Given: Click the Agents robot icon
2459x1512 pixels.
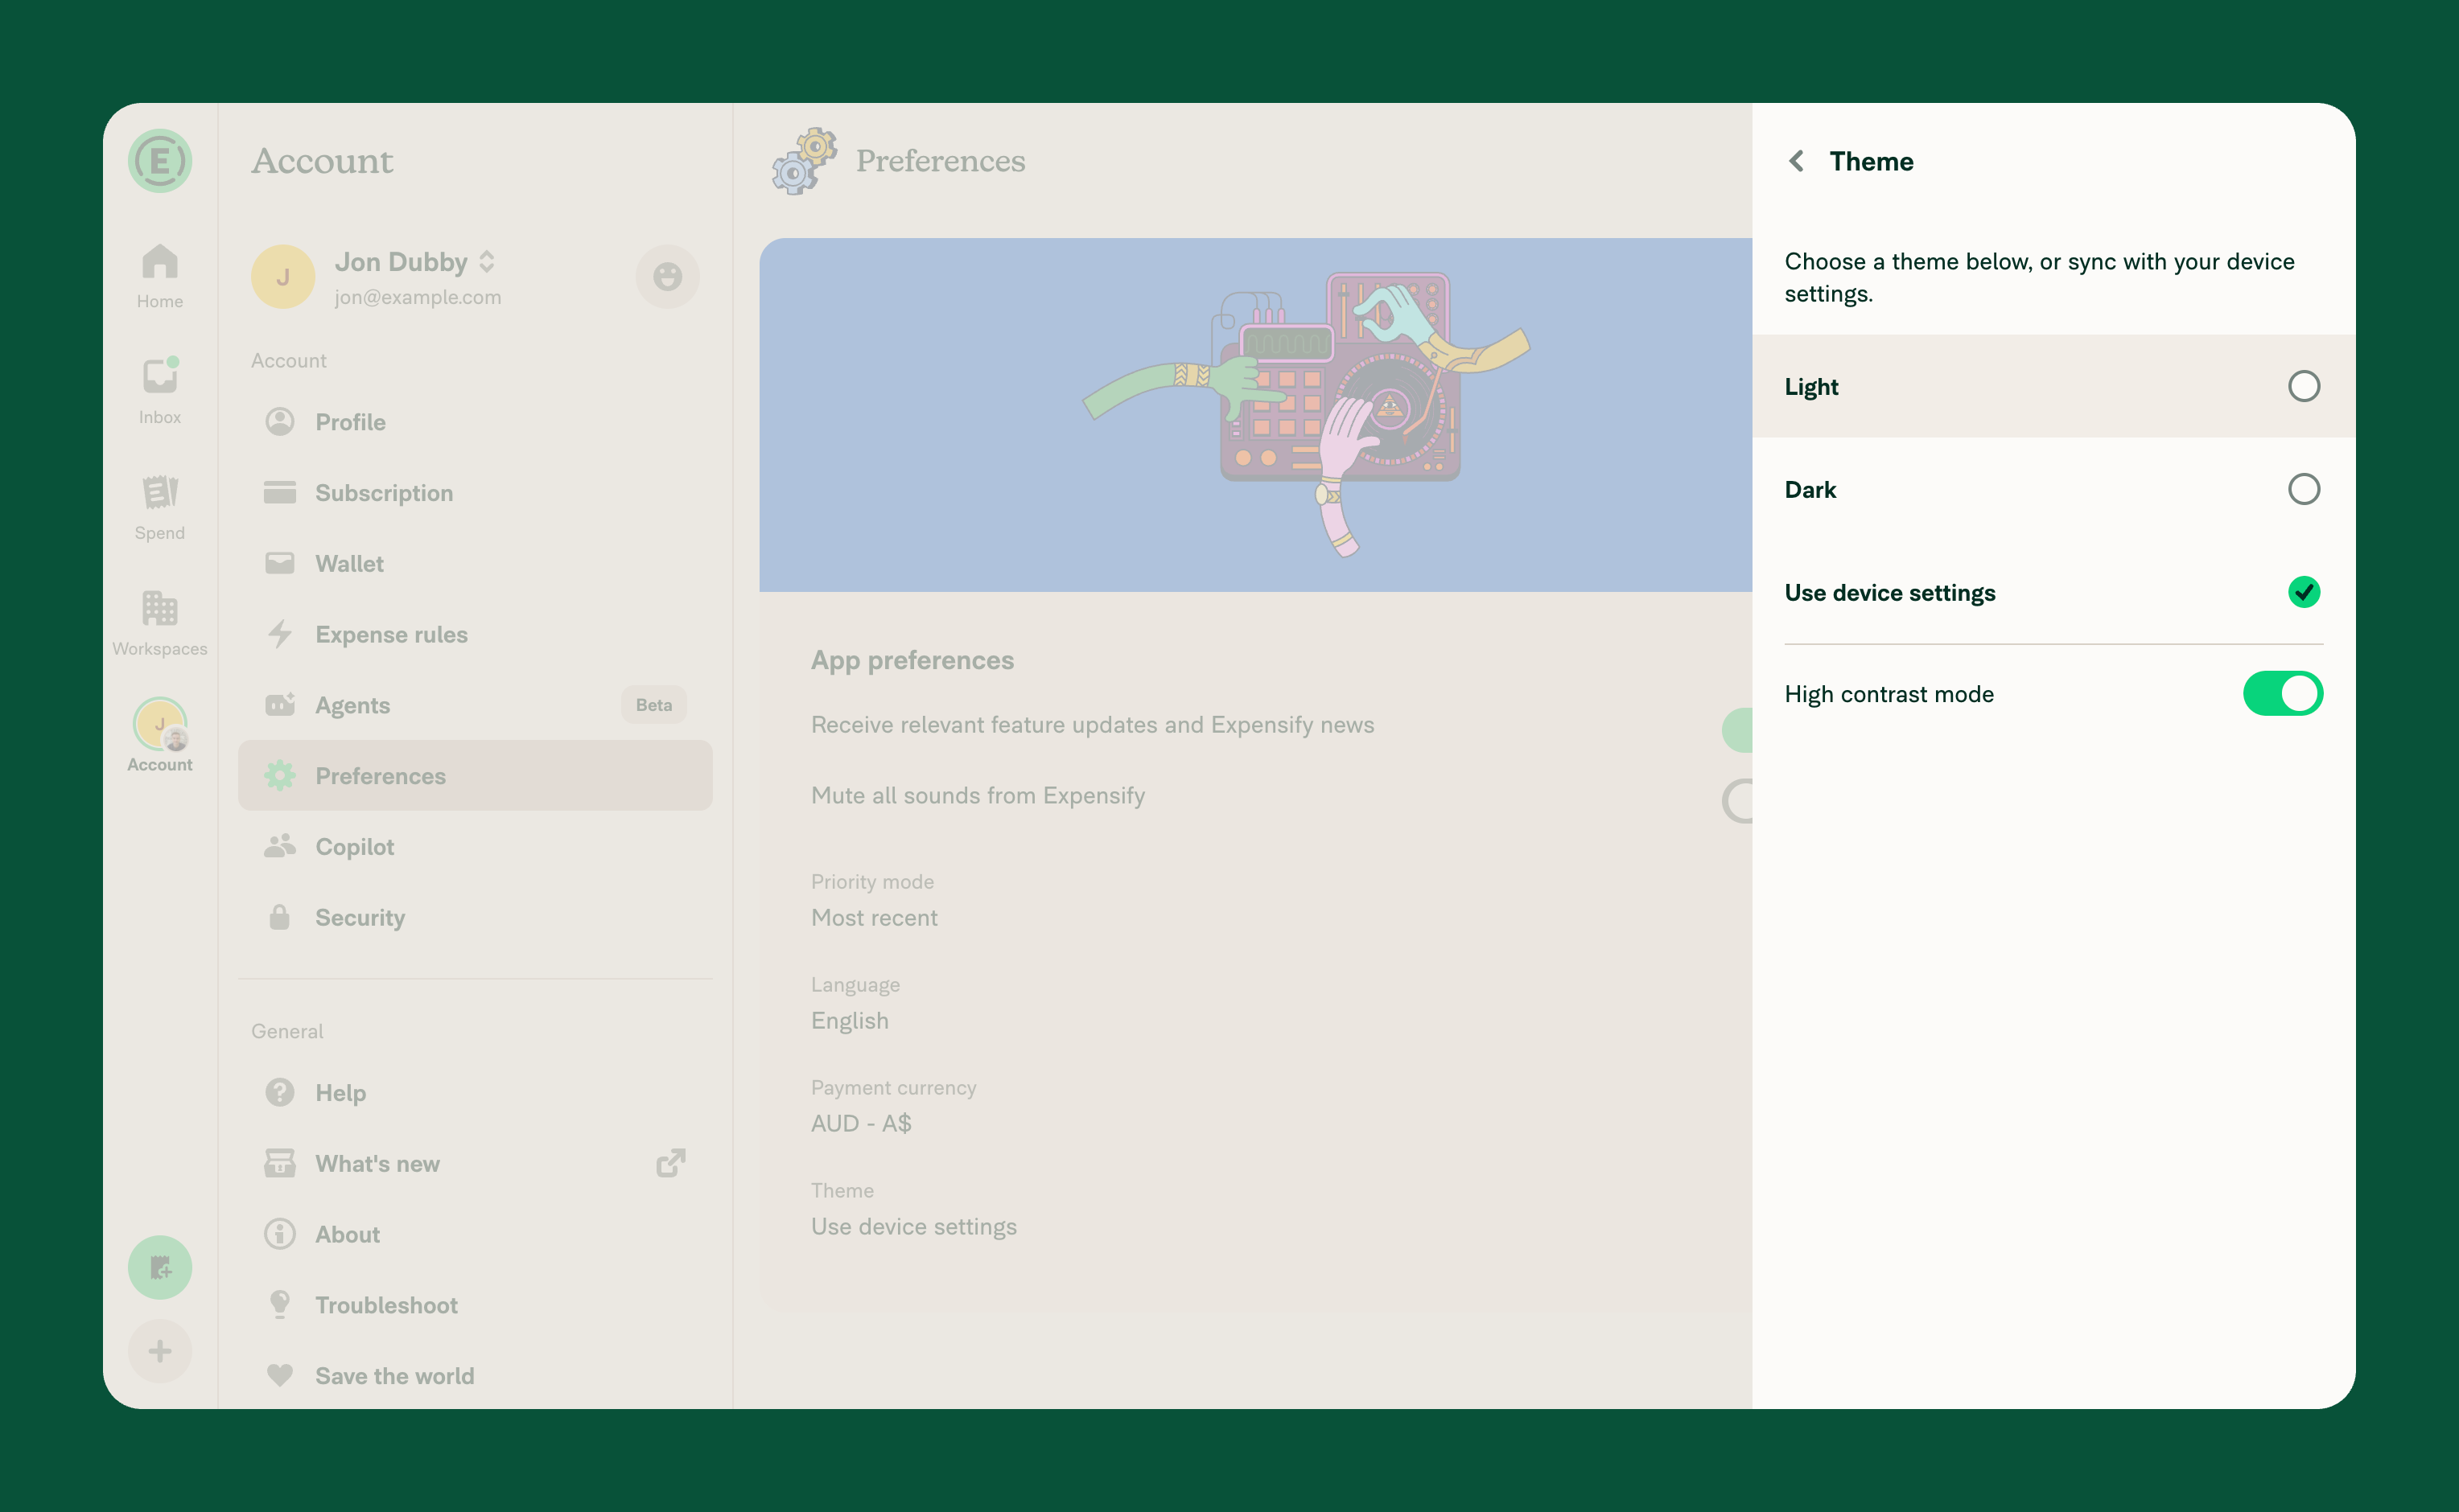Looking at the screenshot, I should pyautogui.click(x=279, y=704).
